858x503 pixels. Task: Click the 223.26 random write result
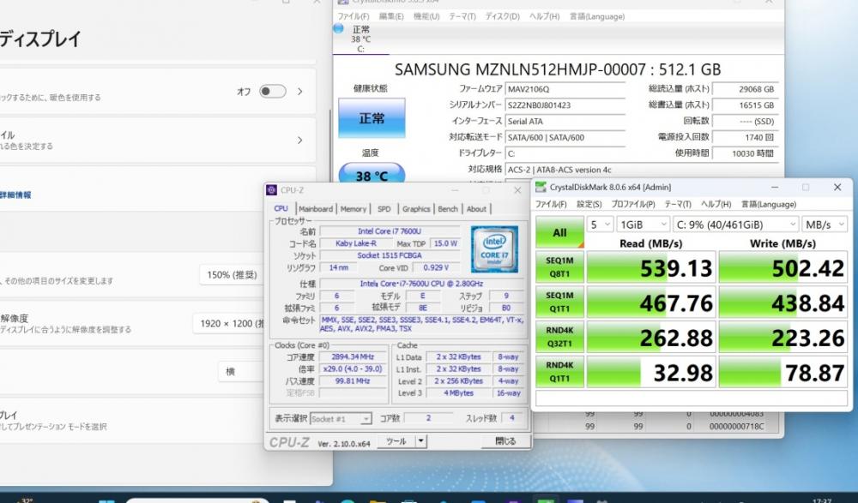tap(783, 338)
